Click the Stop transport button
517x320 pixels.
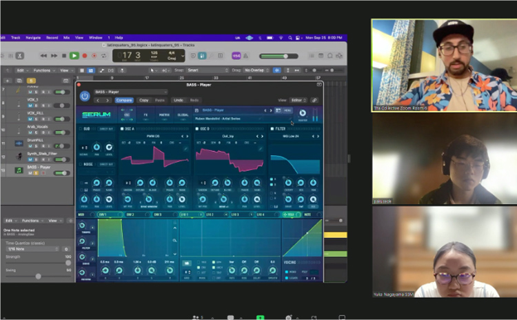tap(64, 56)
